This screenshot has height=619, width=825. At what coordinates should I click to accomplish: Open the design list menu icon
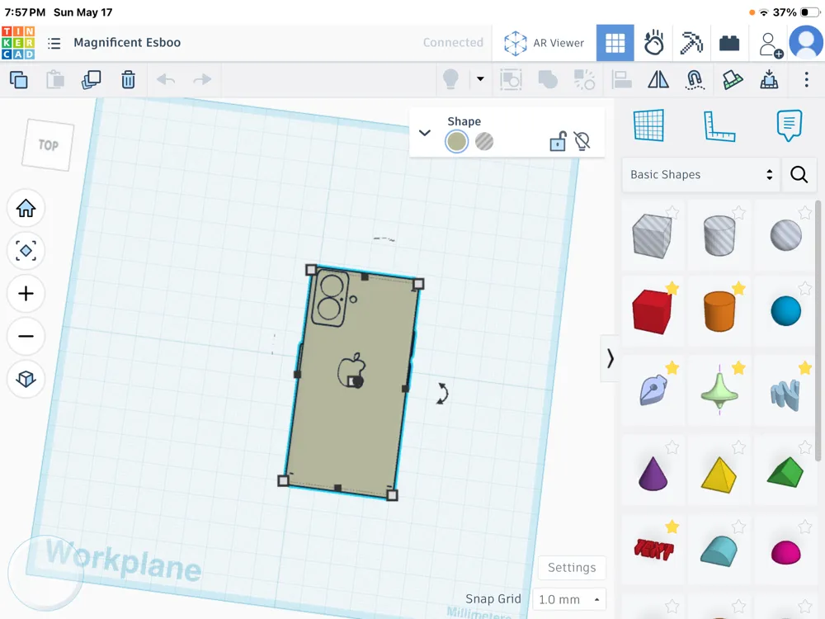54,43
